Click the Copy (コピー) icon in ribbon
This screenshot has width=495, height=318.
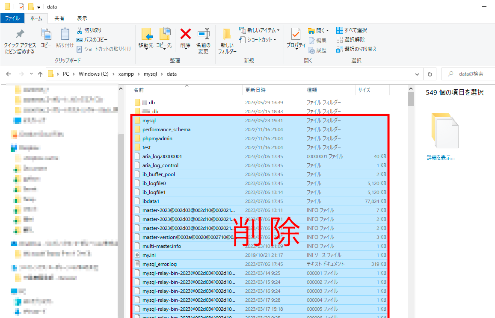pyautogui.click(x=46, y=34)
